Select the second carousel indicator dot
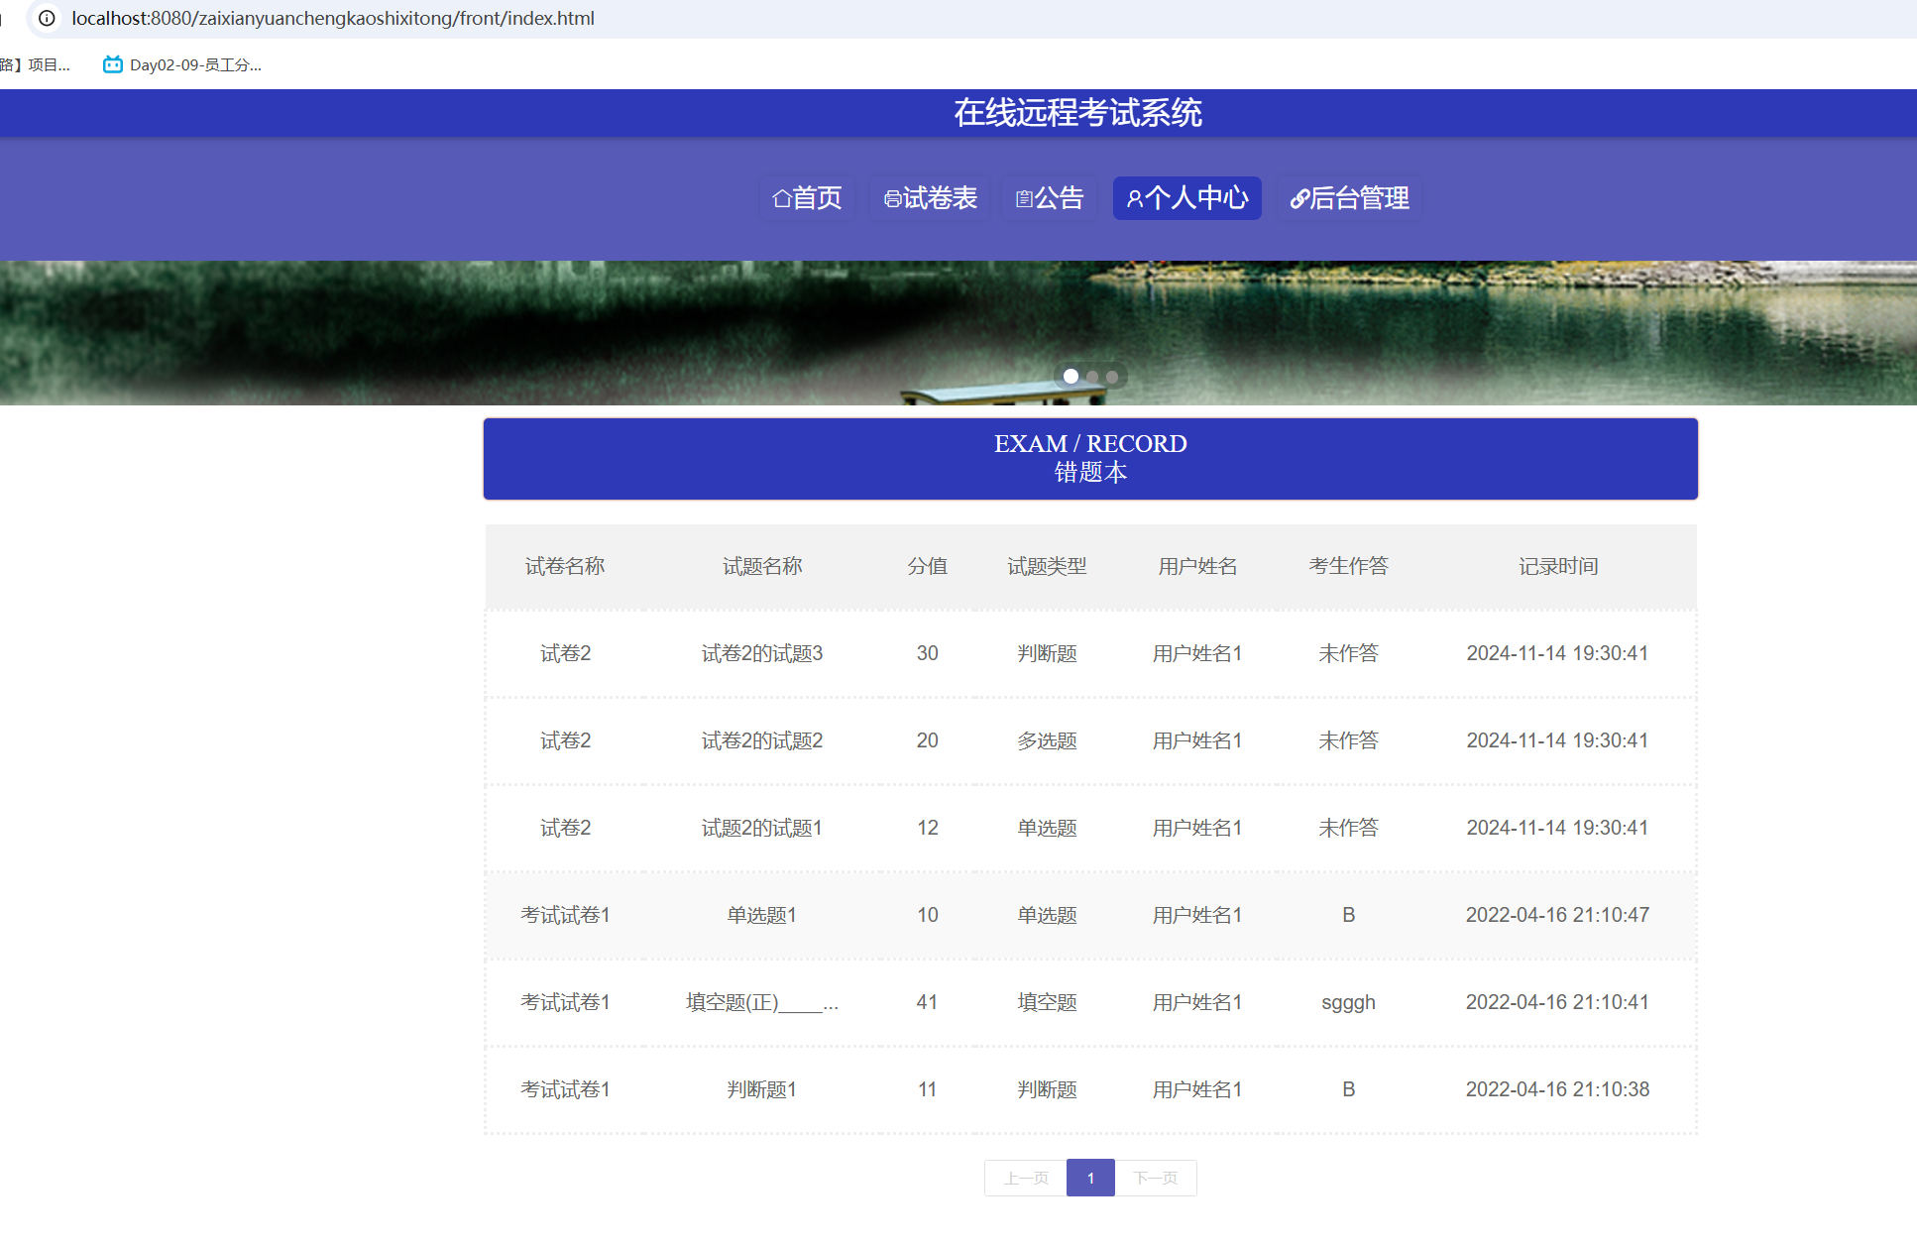The height and width of the screenshot is (1246, 1917). pos(1092,377)
